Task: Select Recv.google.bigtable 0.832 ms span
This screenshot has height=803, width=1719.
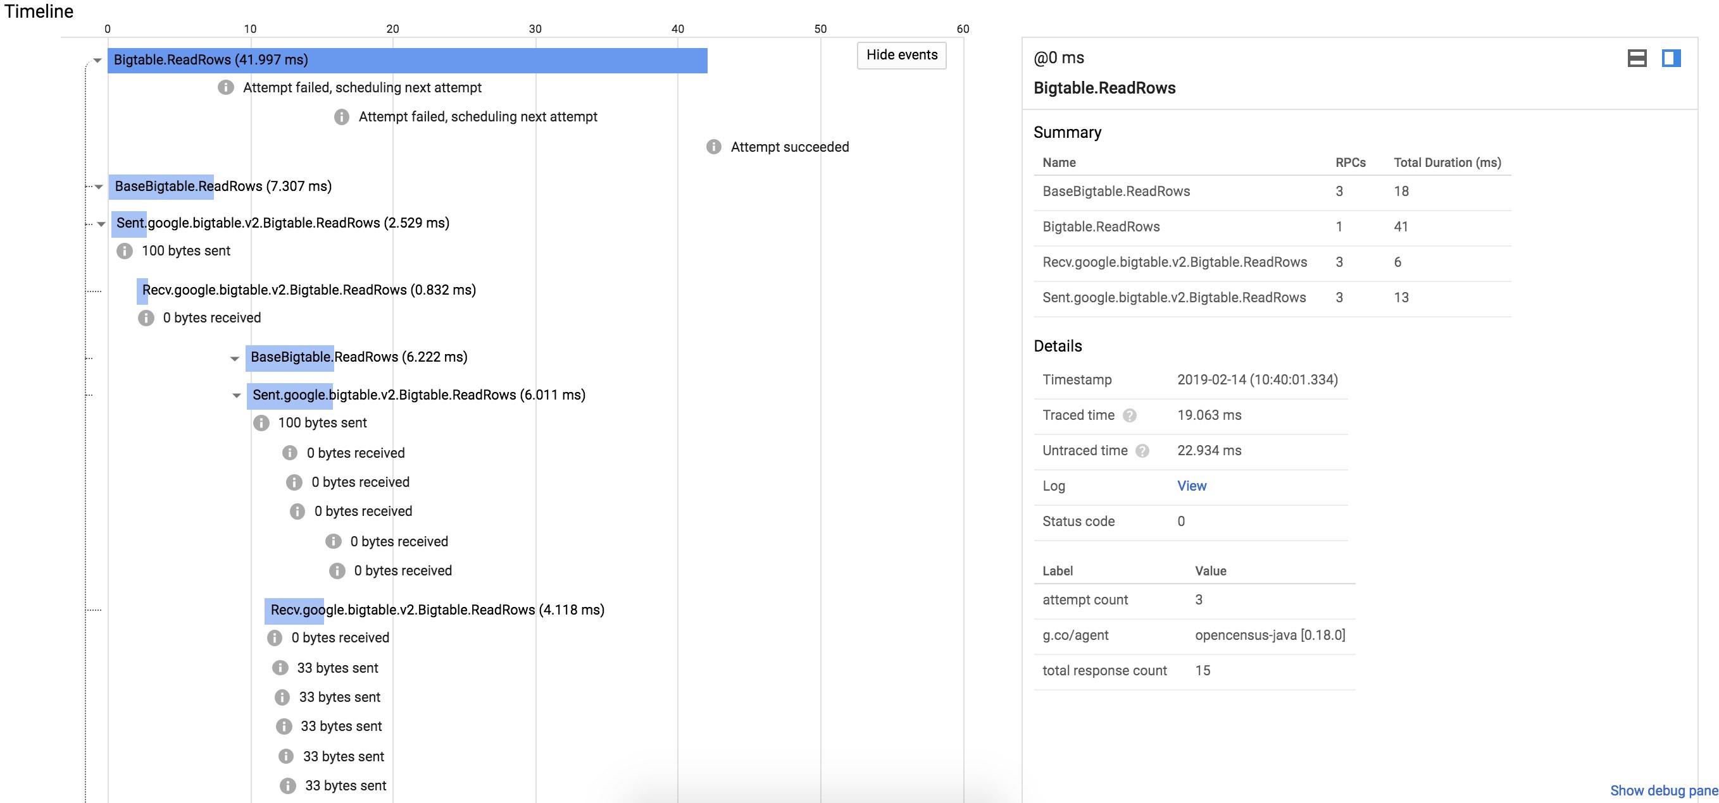Action: [143, 290]
